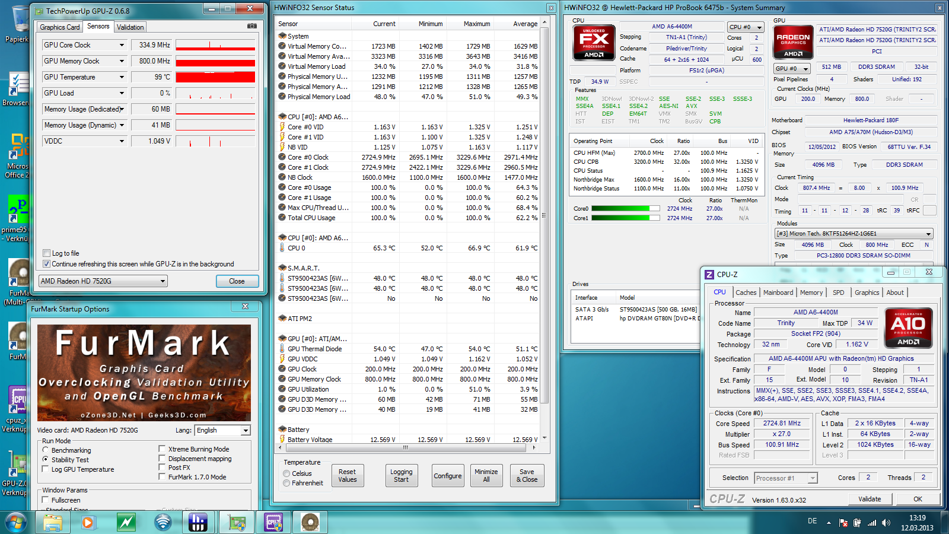Open the Caches tab in CPU-Z
The image size is (949, 534).
pyautogui.click(x=746, y=293)
